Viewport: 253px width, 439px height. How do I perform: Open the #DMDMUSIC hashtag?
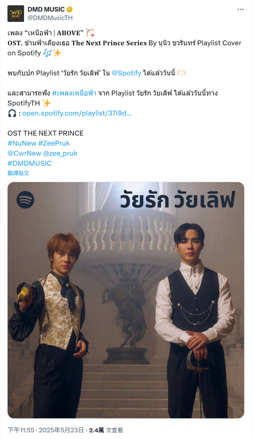[30, 163]
